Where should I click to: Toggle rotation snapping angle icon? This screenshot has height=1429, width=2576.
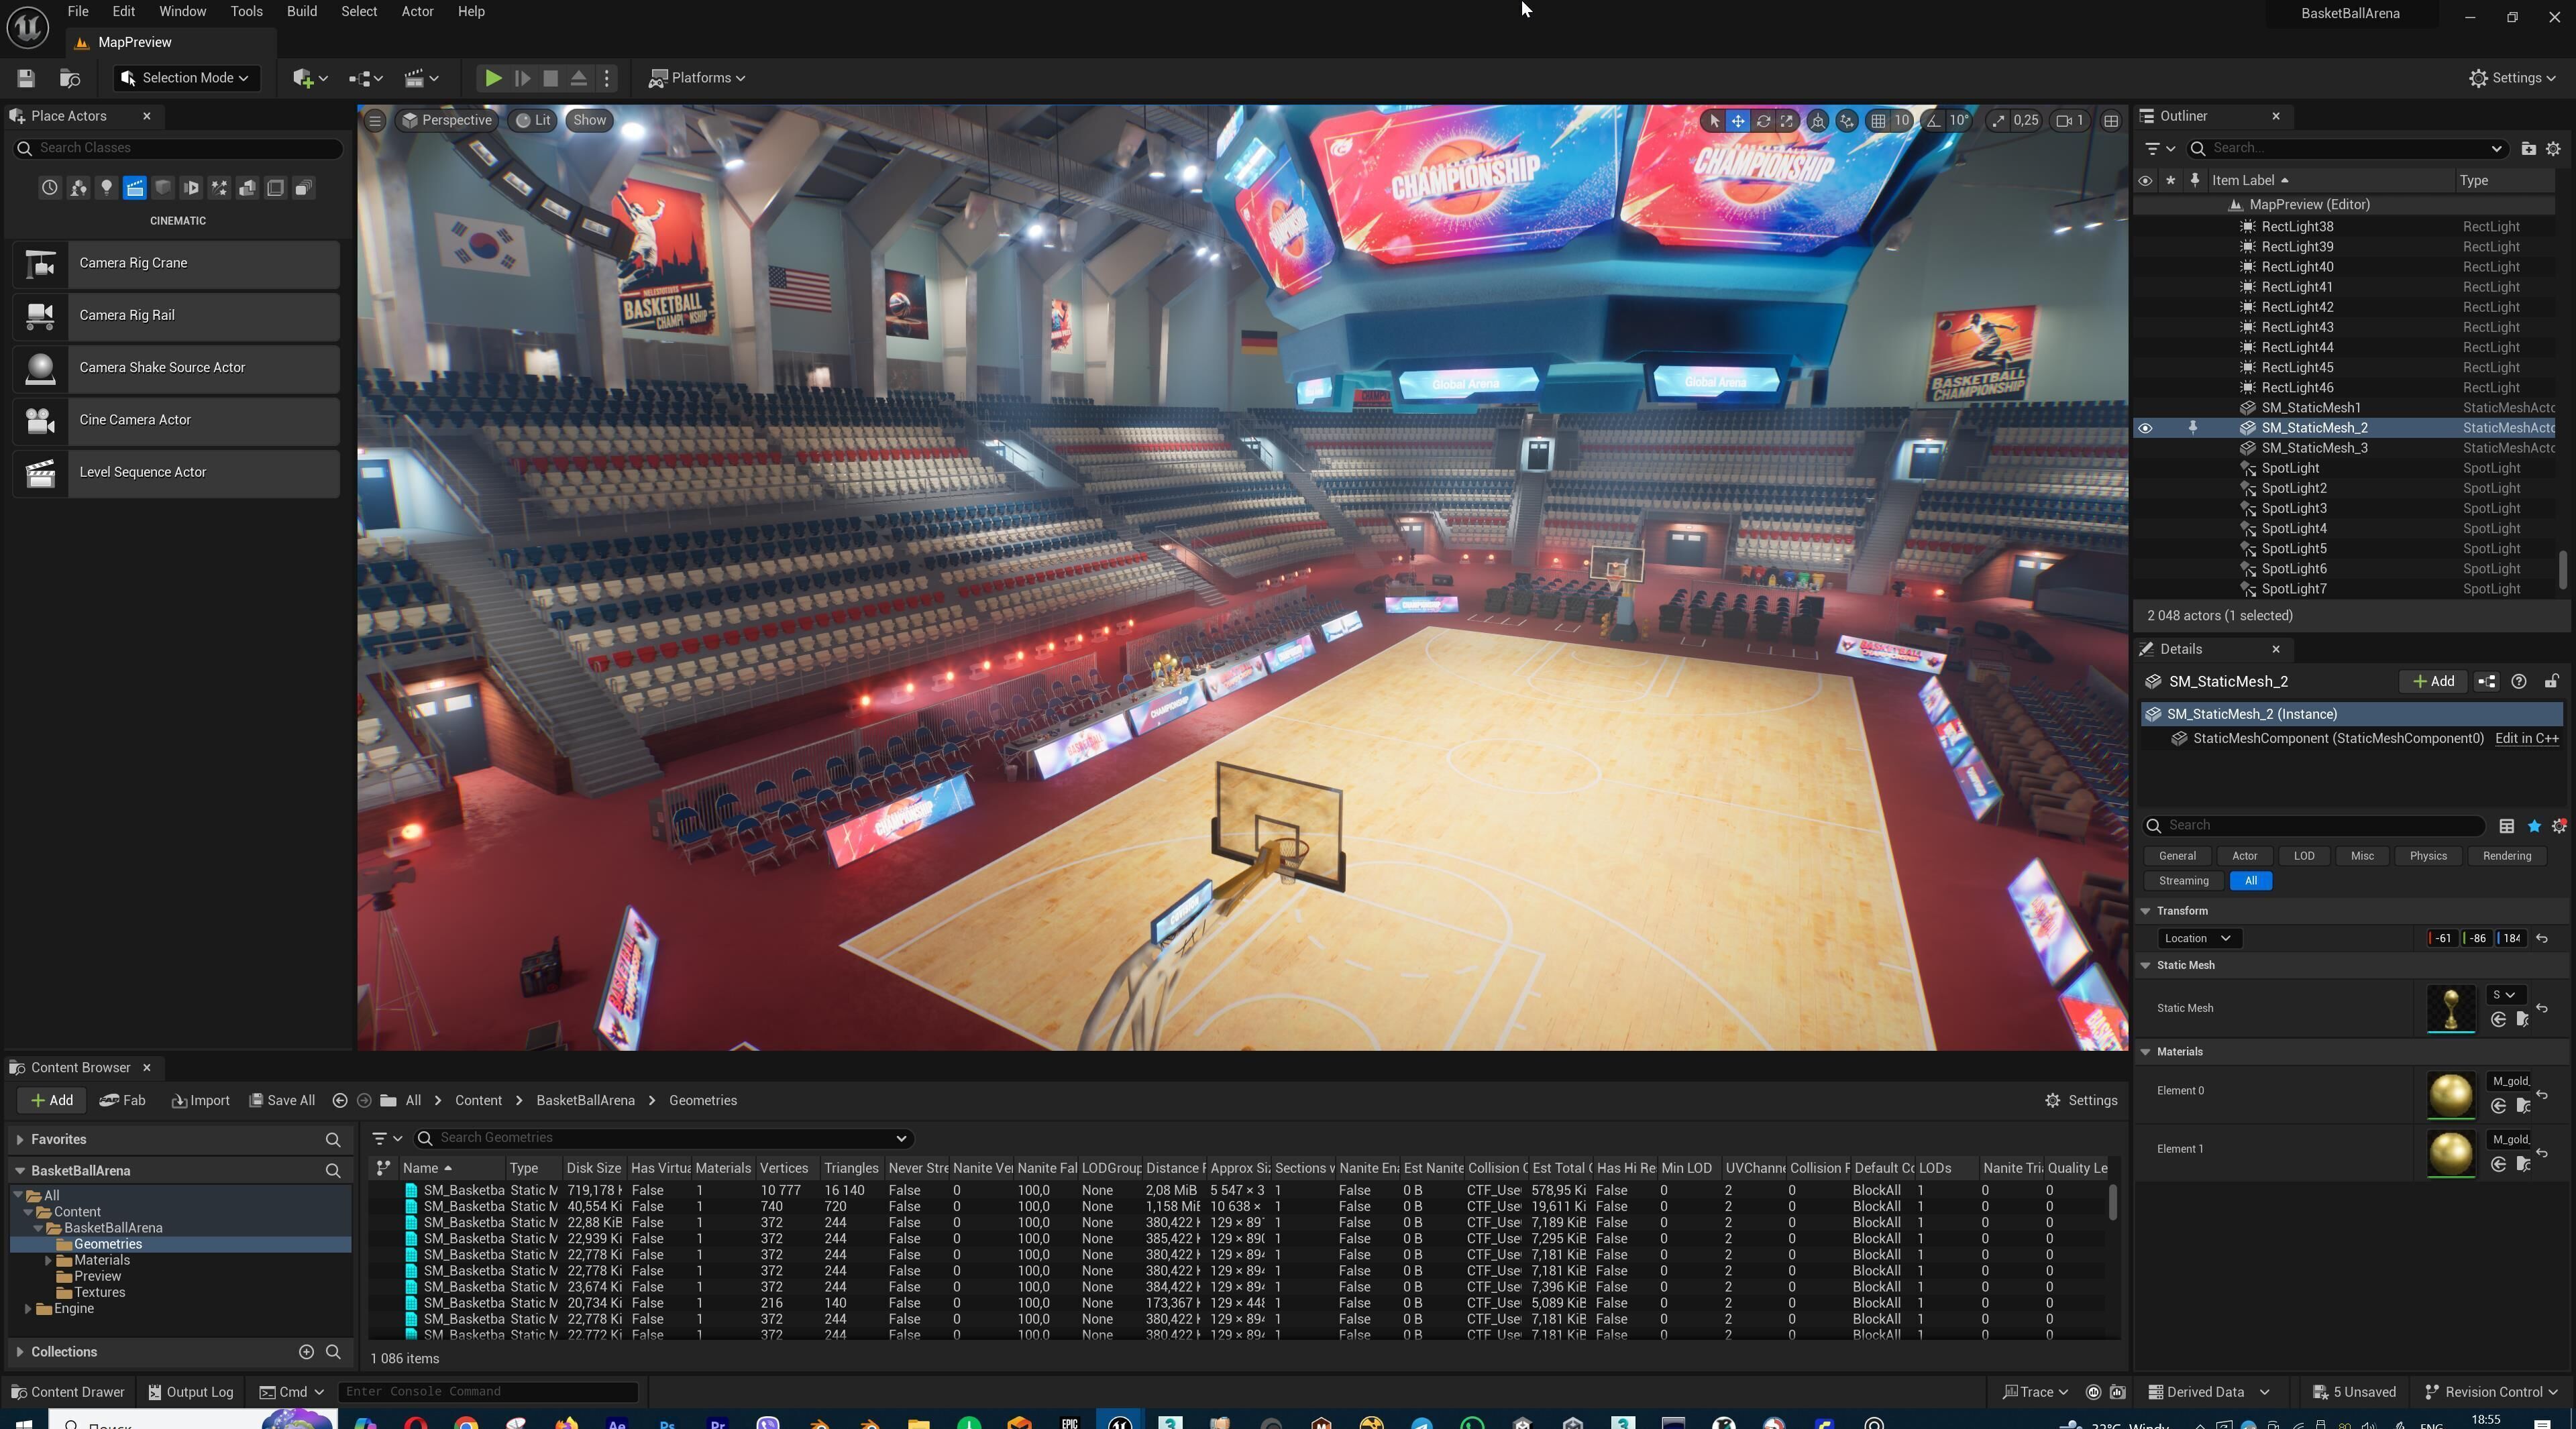pyautogui.click(x=1934, y=121)
